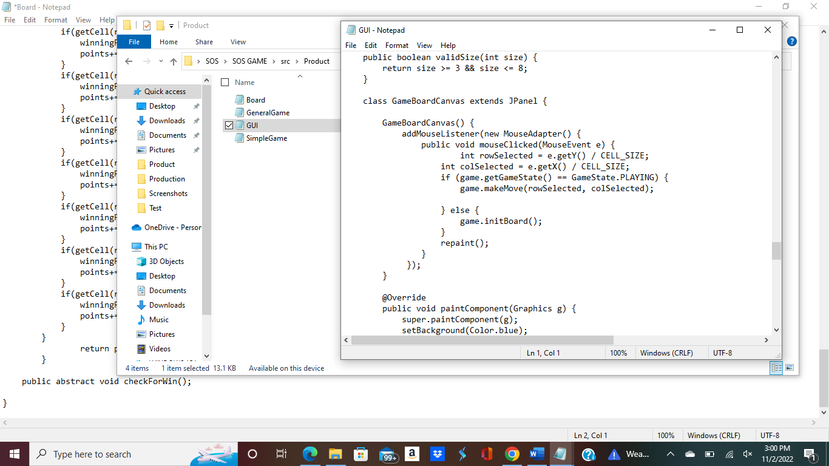Click the Available on this device status link

286,368
